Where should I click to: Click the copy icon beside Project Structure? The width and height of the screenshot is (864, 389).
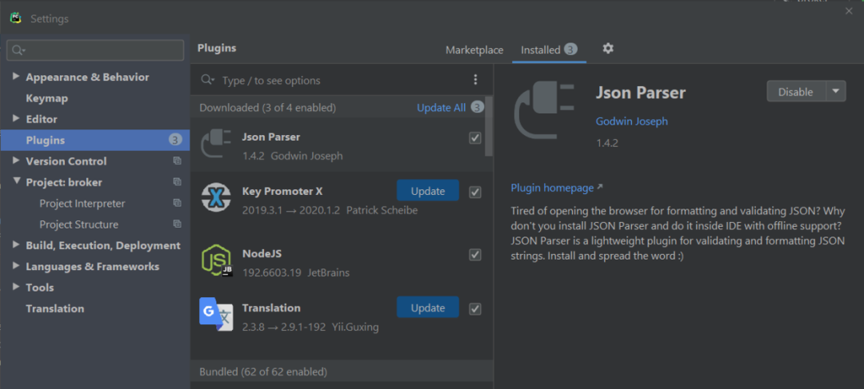pos(177,224)
